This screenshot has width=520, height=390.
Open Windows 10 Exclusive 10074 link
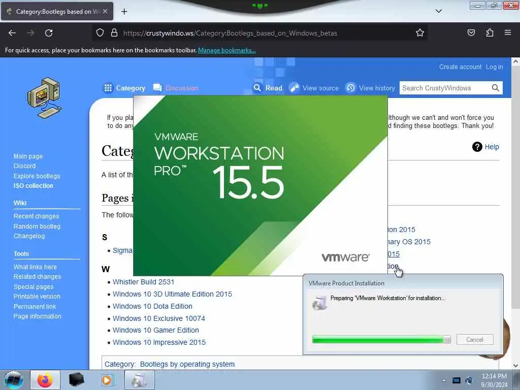[158, 318]
